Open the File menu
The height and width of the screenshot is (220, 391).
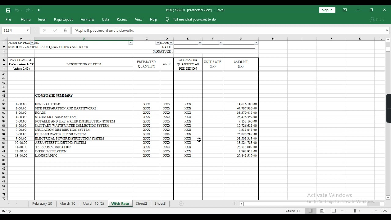tap(8, 20)
